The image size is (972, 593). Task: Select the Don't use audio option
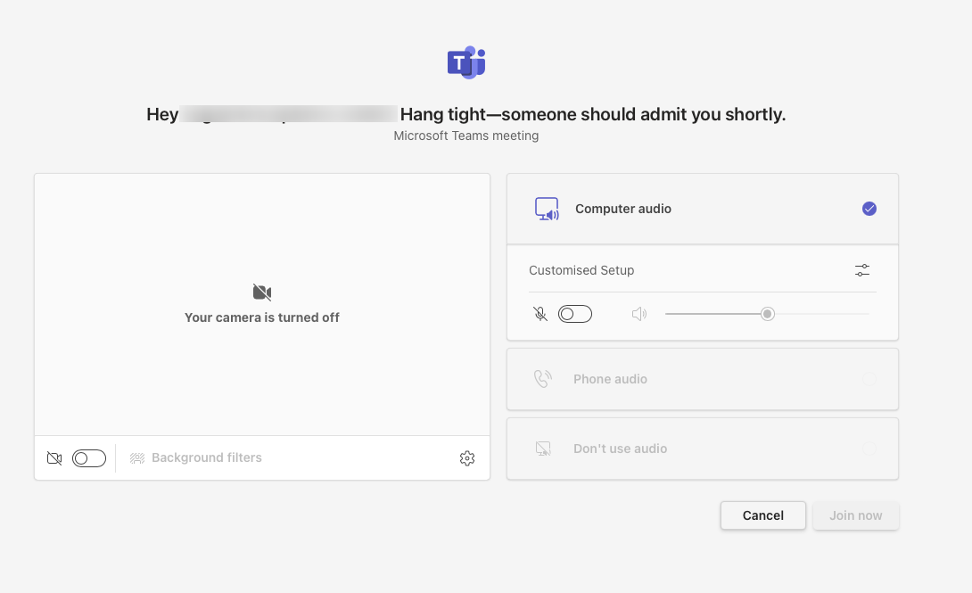[703, 449]
